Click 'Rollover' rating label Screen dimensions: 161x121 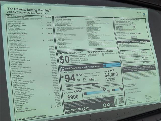coord(125,64)
